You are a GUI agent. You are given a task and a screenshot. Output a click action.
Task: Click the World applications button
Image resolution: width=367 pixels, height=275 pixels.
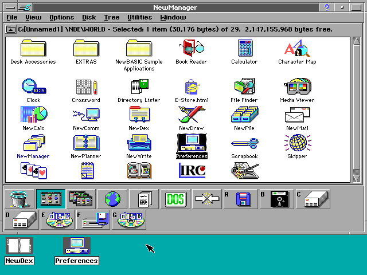51,199
